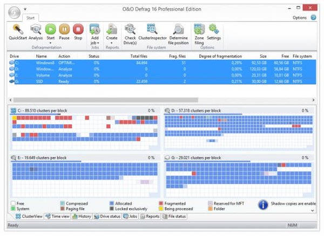Click the 84.694 total files value
This screenshot has width=324, height=236.
click(141, 63)
